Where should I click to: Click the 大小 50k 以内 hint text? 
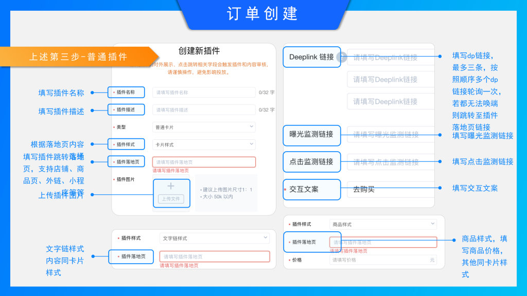pyautogui.click(x=217, y=197)
